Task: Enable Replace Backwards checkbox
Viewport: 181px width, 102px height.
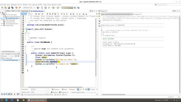Action: (x=71, y=92)
